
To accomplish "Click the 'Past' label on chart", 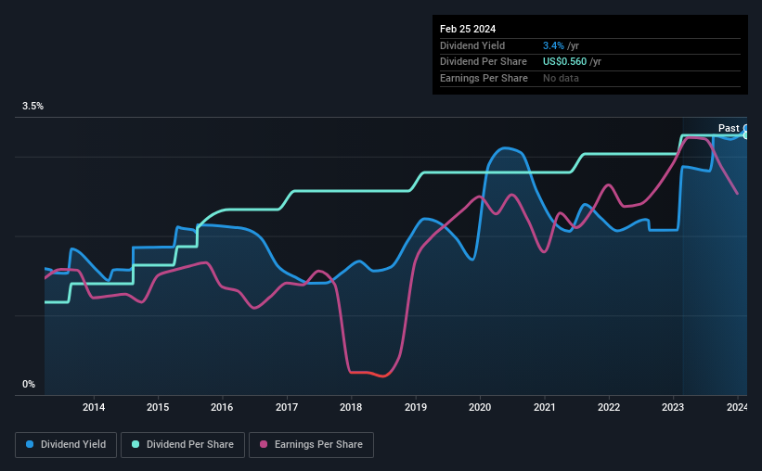I will click(x=729, y=128).
